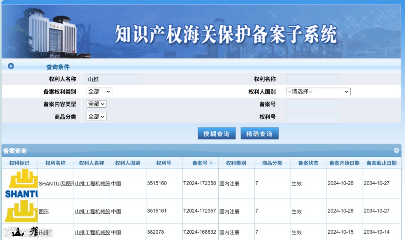The image size is (405, 240).
Task: Focus the 权利号 input field
Action: (x=312, y=117)
